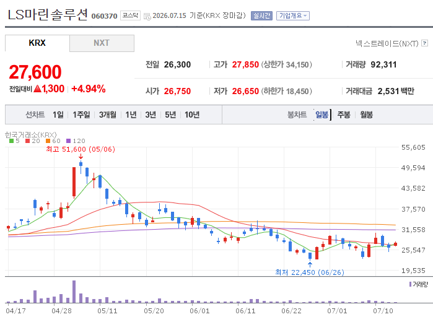Switch to the NXT tab
The image size is (433, 317).
(102, 43)
